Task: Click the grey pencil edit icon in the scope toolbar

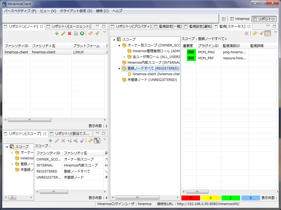Action: pyautogui.click(x=57, y=141)
